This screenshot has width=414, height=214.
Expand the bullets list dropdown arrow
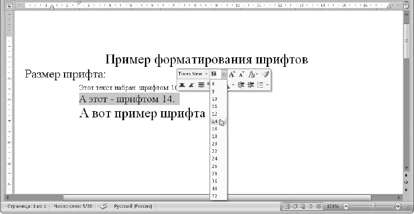pyautogui.click(x=267, y=85)
